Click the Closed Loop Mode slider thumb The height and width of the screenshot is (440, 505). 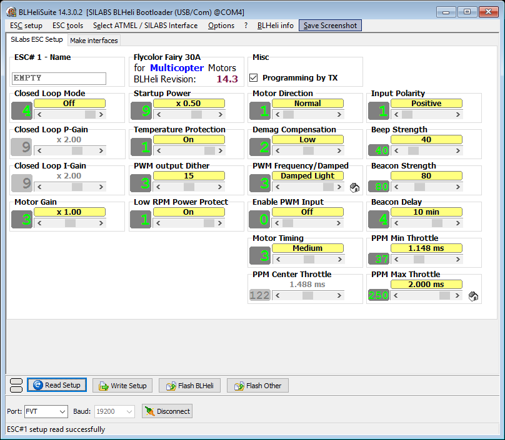tap(90, 114)
